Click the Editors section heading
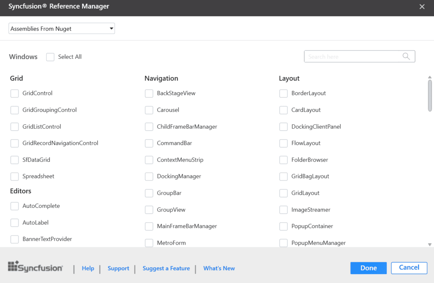Image resolution: width=434 pixels, height=283 pixels. point(21,191)
